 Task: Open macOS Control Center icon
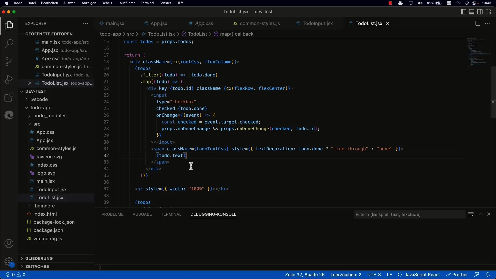pos(474,3)
